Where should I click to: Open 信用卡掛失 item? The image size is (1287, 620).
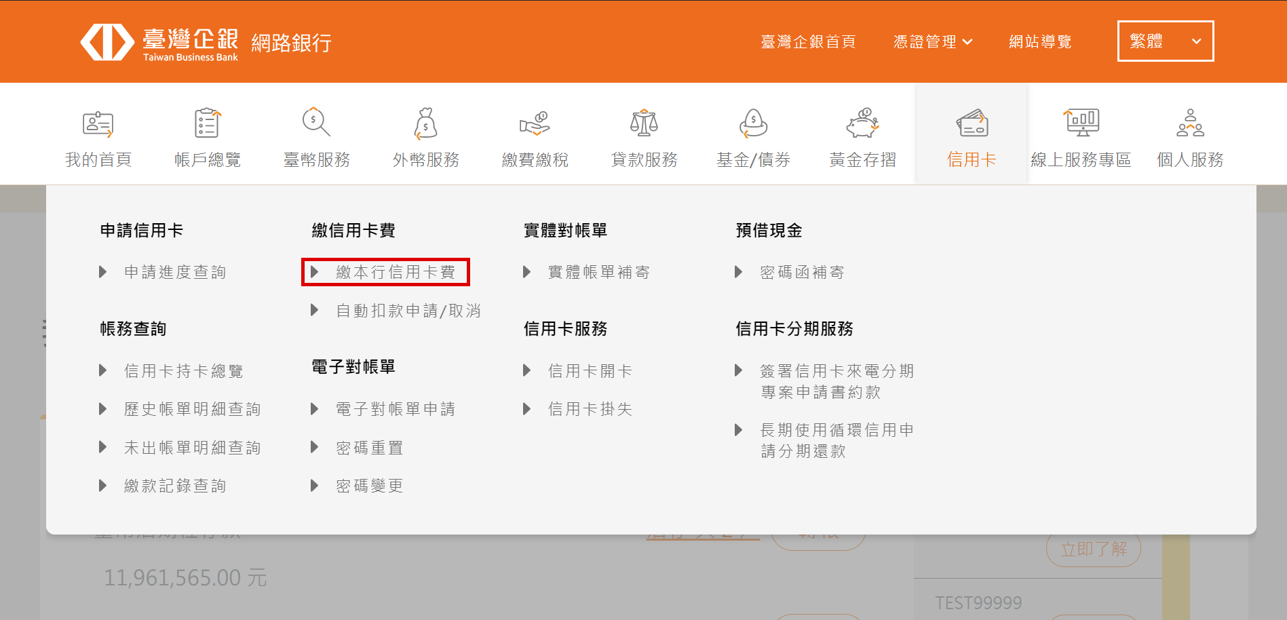click(590, 409)
